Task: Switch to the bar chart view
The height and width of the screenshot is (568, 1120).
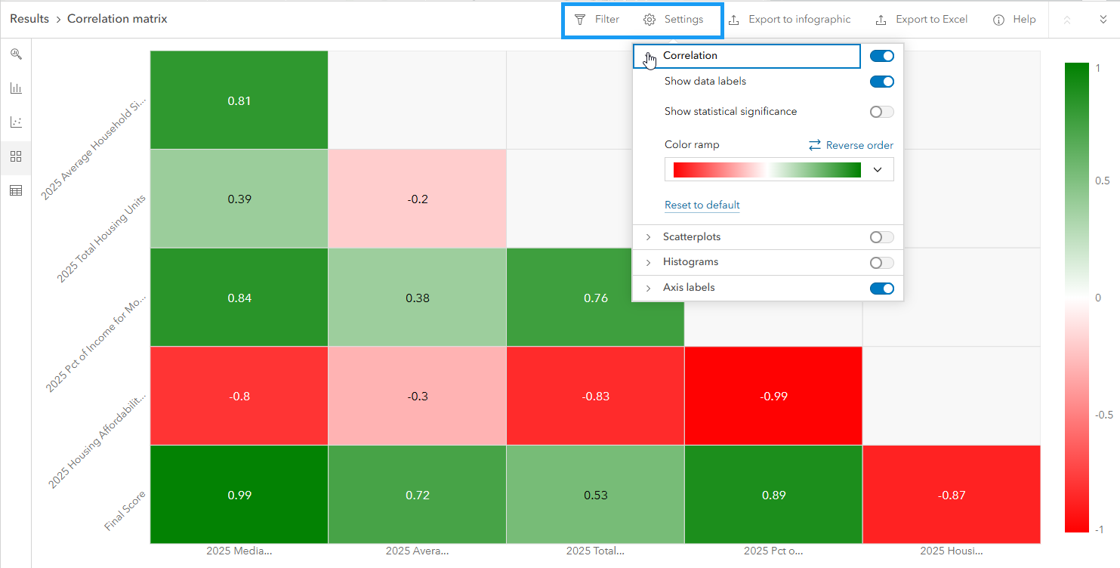Action: [16, 88]
